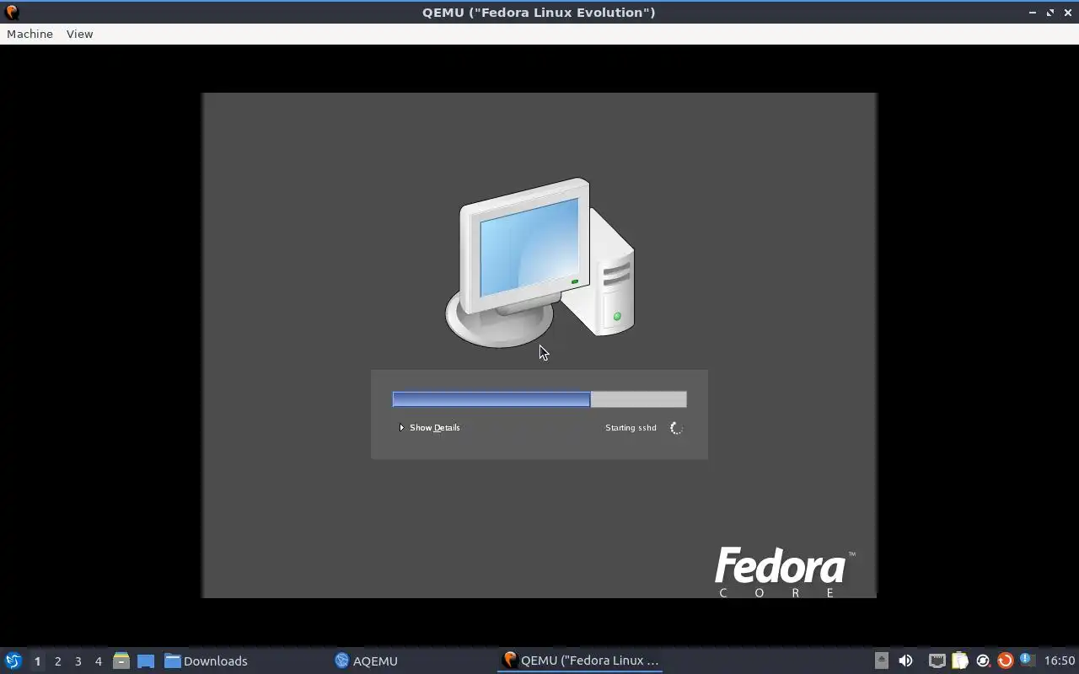Screen dimensions: 1079x674
Task: Switch to workspace 3
Action: (78, 661)
